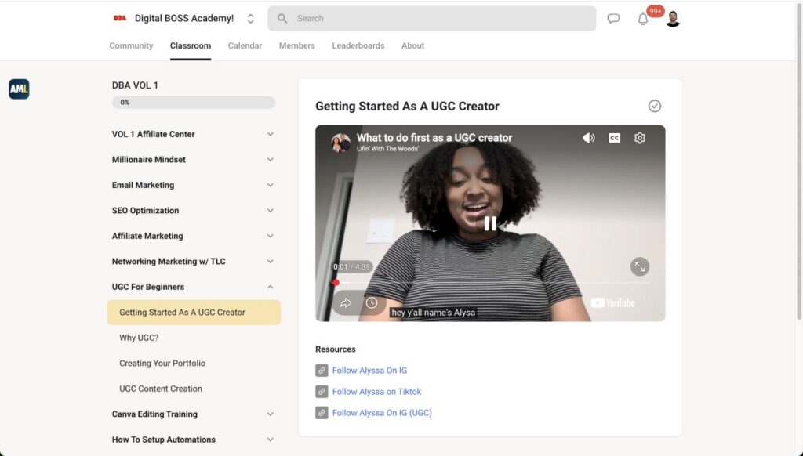Click the Watch later clock icon
The width and height of the screenshot is (803, 456).
click(x=372, y=303)
